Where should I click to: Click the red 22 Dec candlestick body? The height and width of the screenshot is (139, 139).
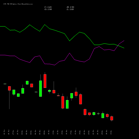click(85, 112)
